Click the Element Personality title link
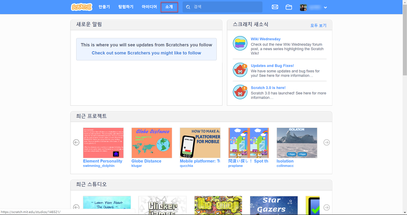 pyautogui.click(x=102, y=161)
